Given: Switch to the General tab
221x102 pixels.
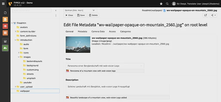Looking at the screenshot, I should click(x=70, y=32).
